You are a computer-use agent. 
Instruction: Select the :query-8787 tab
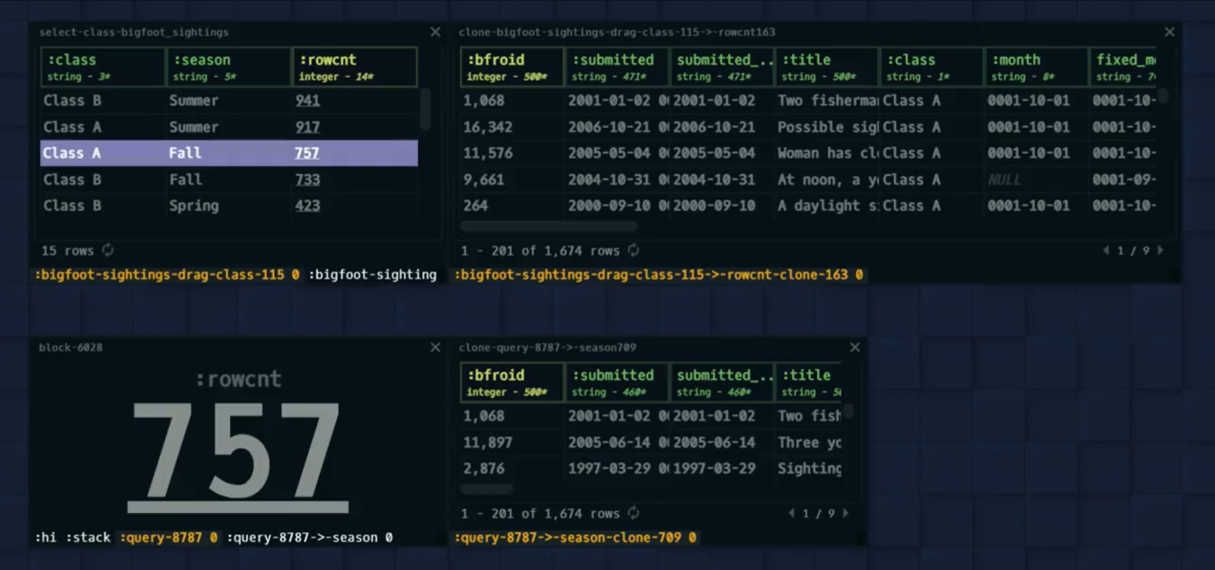[169, 538]
